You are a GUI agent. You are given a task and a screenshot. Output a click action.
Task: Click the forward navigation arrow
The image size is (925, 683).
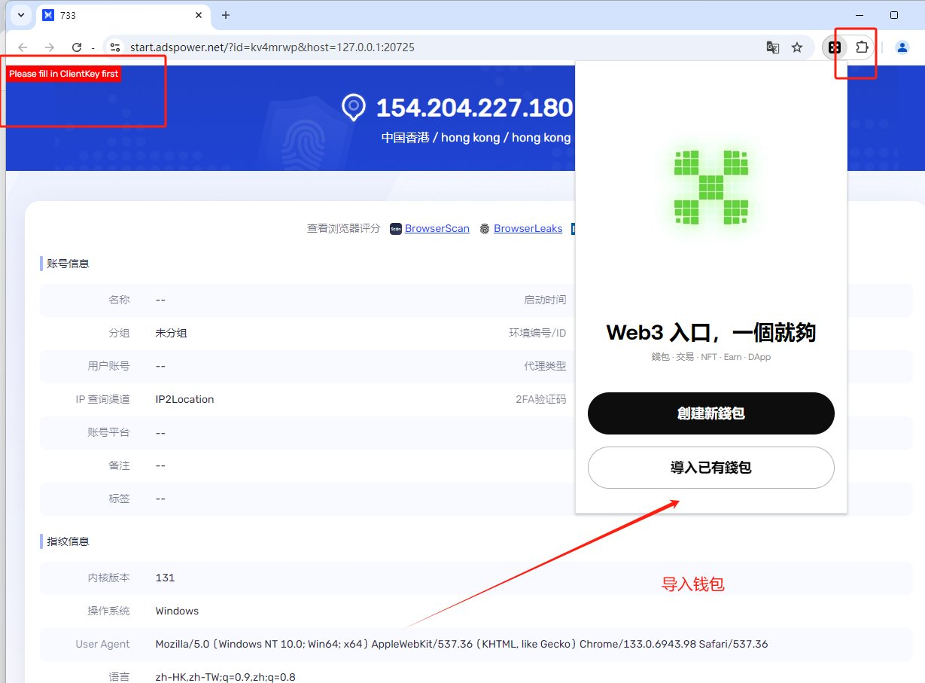[x=49, y=47]
